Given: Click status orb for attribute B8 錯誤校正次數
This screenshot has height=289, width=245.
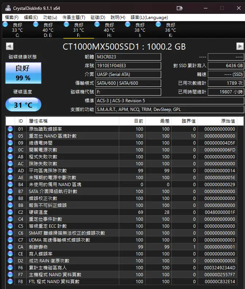Looking at the screenshot, I should point(10,198).
